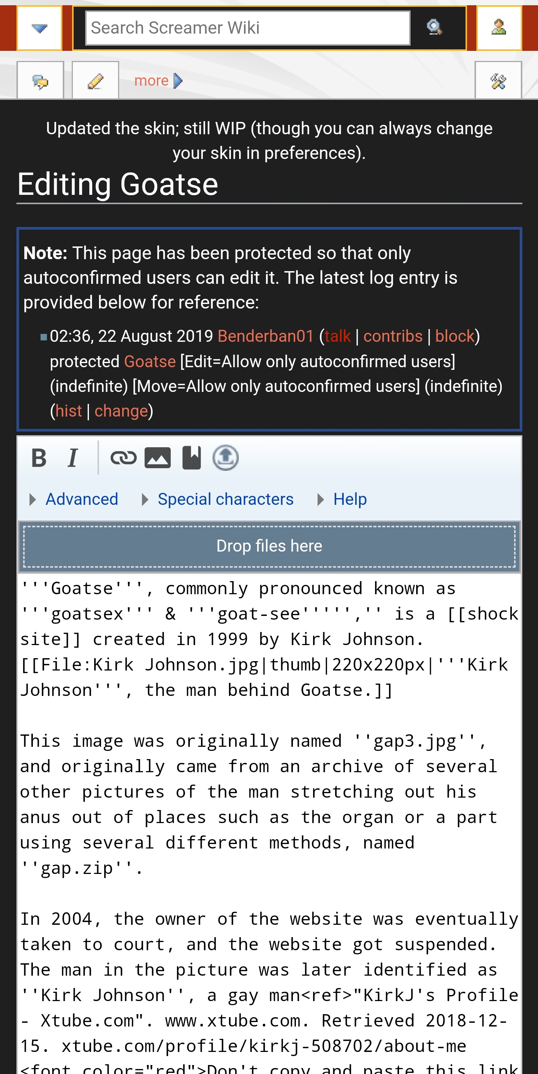Insert a reference with the bookmark icon
This screenshot has width=538, height=1074.
click(x=192, y=458)
